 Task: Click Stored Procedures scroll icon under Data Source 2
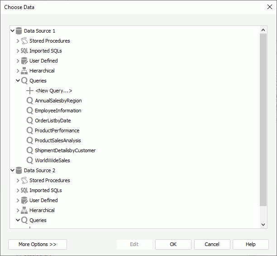pos(24,180)
